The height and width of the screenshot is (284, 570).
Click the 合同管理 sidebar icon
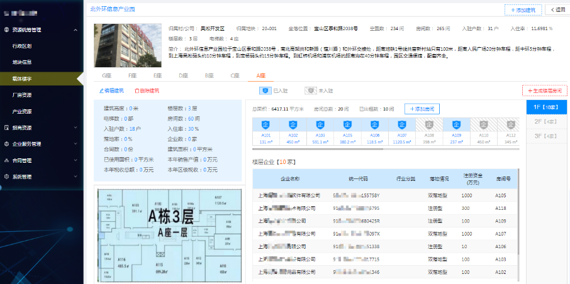[x=6, y=160]
